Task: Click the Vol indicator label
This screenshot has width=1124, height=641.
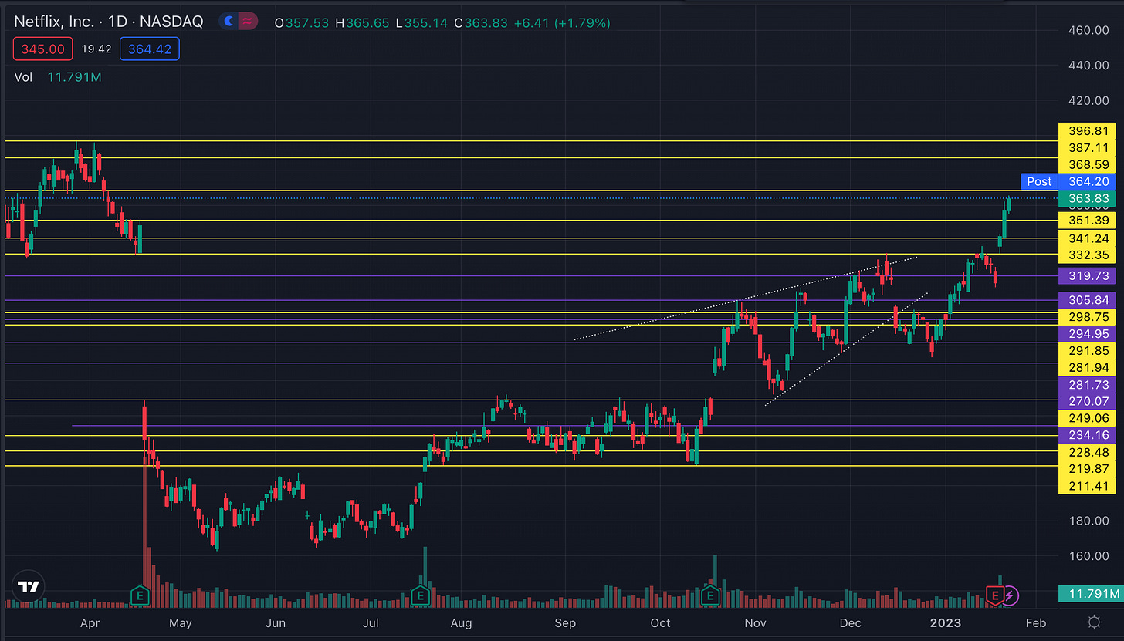Action: click(x=23, y=77)
